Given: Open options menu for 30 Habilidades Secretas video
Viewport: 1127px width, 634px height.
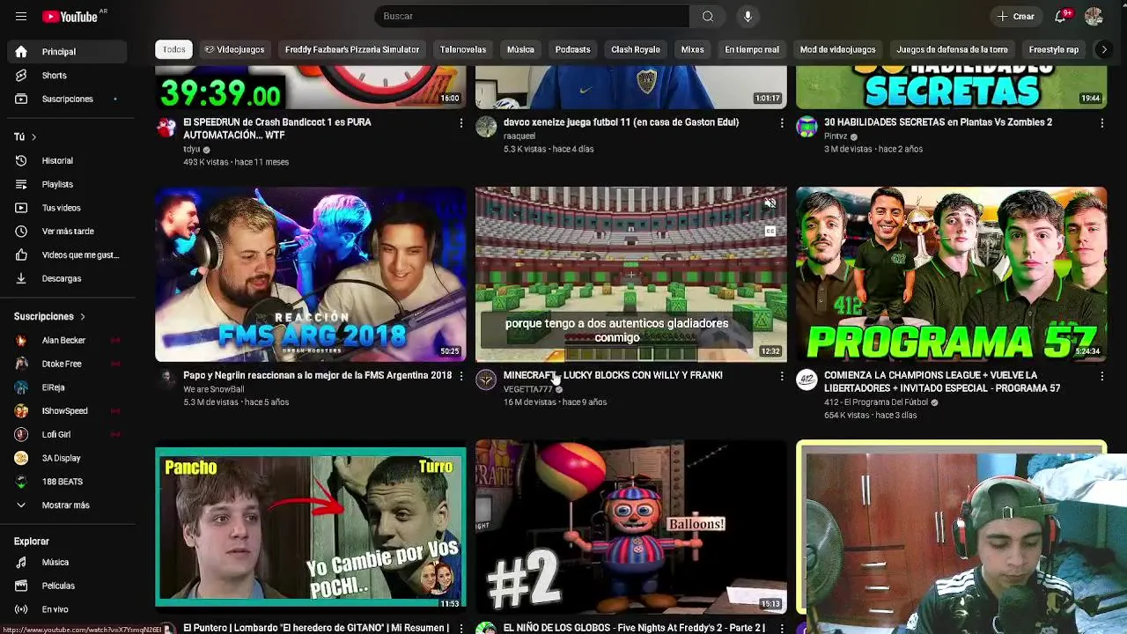Looking at the screenshot, I should coord(1101,123).
